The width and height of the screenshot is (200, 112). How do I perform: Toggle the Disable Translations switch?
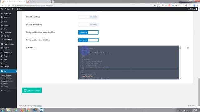click(x=88, y=25)
